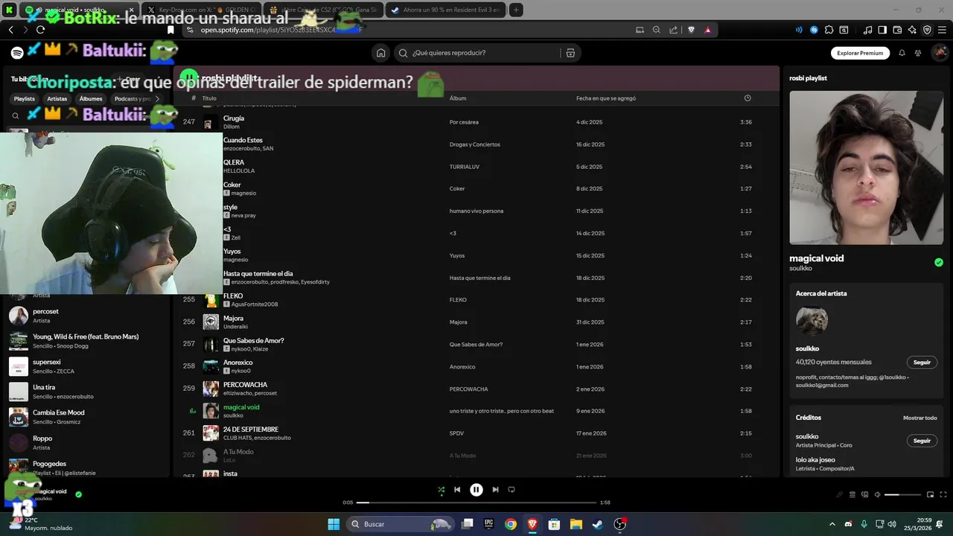Select the track PERCOWACHA

click(476, 389)
